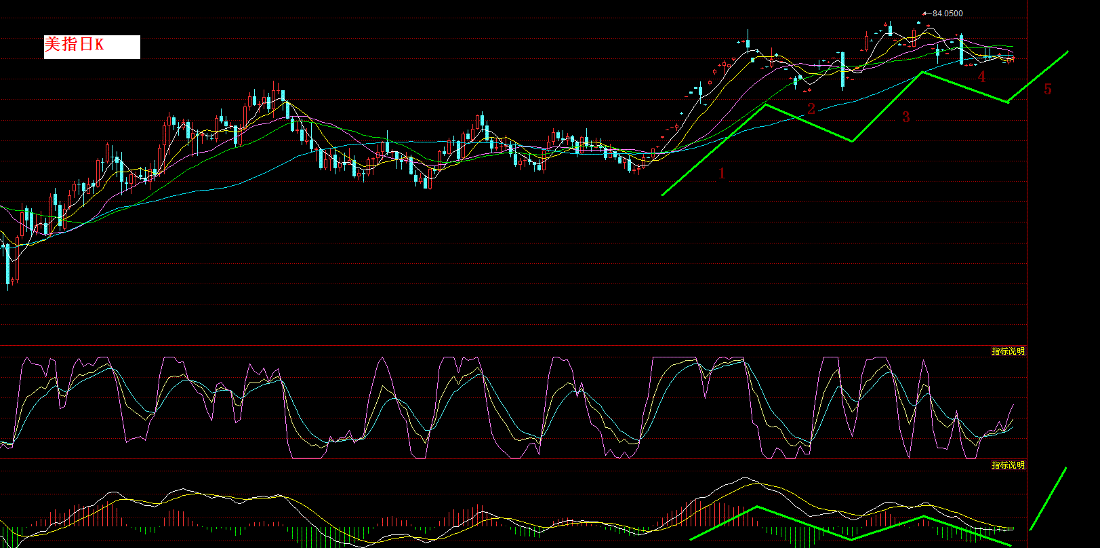Select the 84.0500 high price label
The height and width of the screenshot is (548, 1100).
(948, 14)
